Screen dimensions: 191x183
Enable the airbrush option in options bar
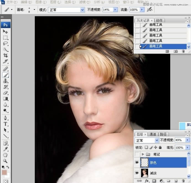click(x=150, y=10)
